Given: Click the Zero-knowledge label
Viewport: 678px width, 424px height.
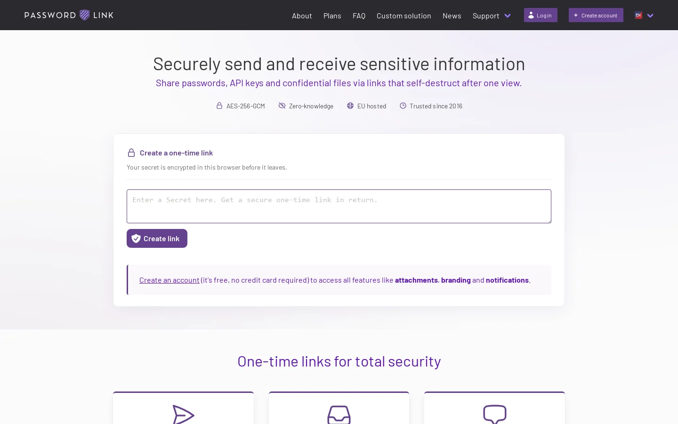Looking at the screenshot, I should click(x=311, y=106).
